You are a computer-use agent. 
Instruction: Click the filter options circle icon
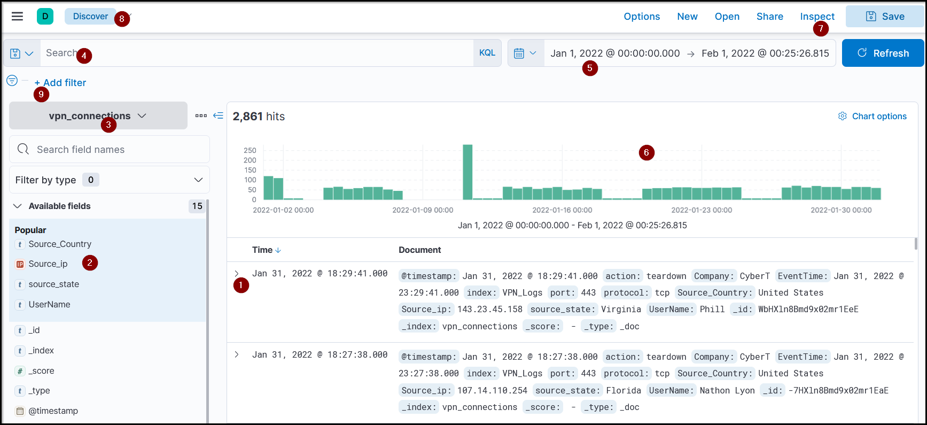[12, 81]
